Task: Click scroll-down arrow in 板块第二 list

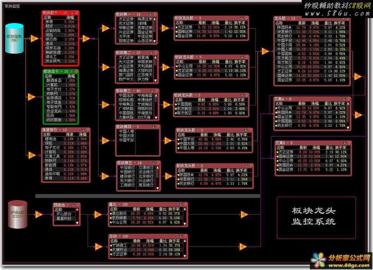Action: pos(155,80)
